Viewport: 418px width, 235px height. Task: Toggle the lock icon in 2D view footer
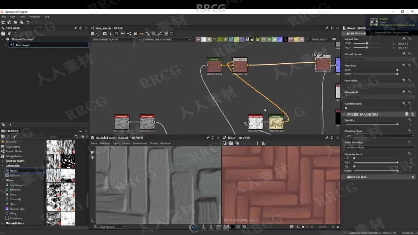coord(338,227)
